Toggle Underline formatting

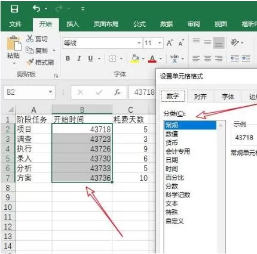[90, 58]
